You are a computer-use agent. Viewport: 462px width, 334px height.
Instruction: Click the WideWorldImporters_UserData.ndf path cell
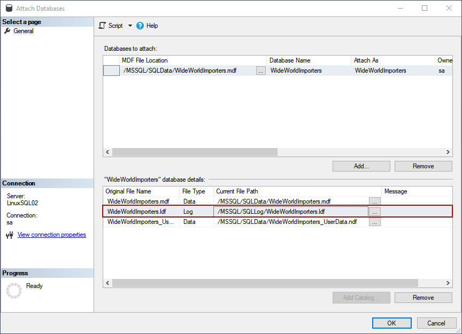291,222
